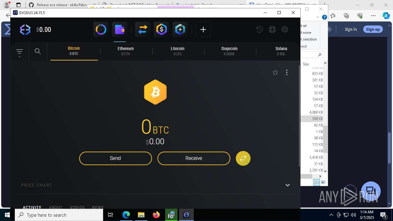393x221 pixels.
Task: Open Edge three-dot settings menu
Action: 373,16
